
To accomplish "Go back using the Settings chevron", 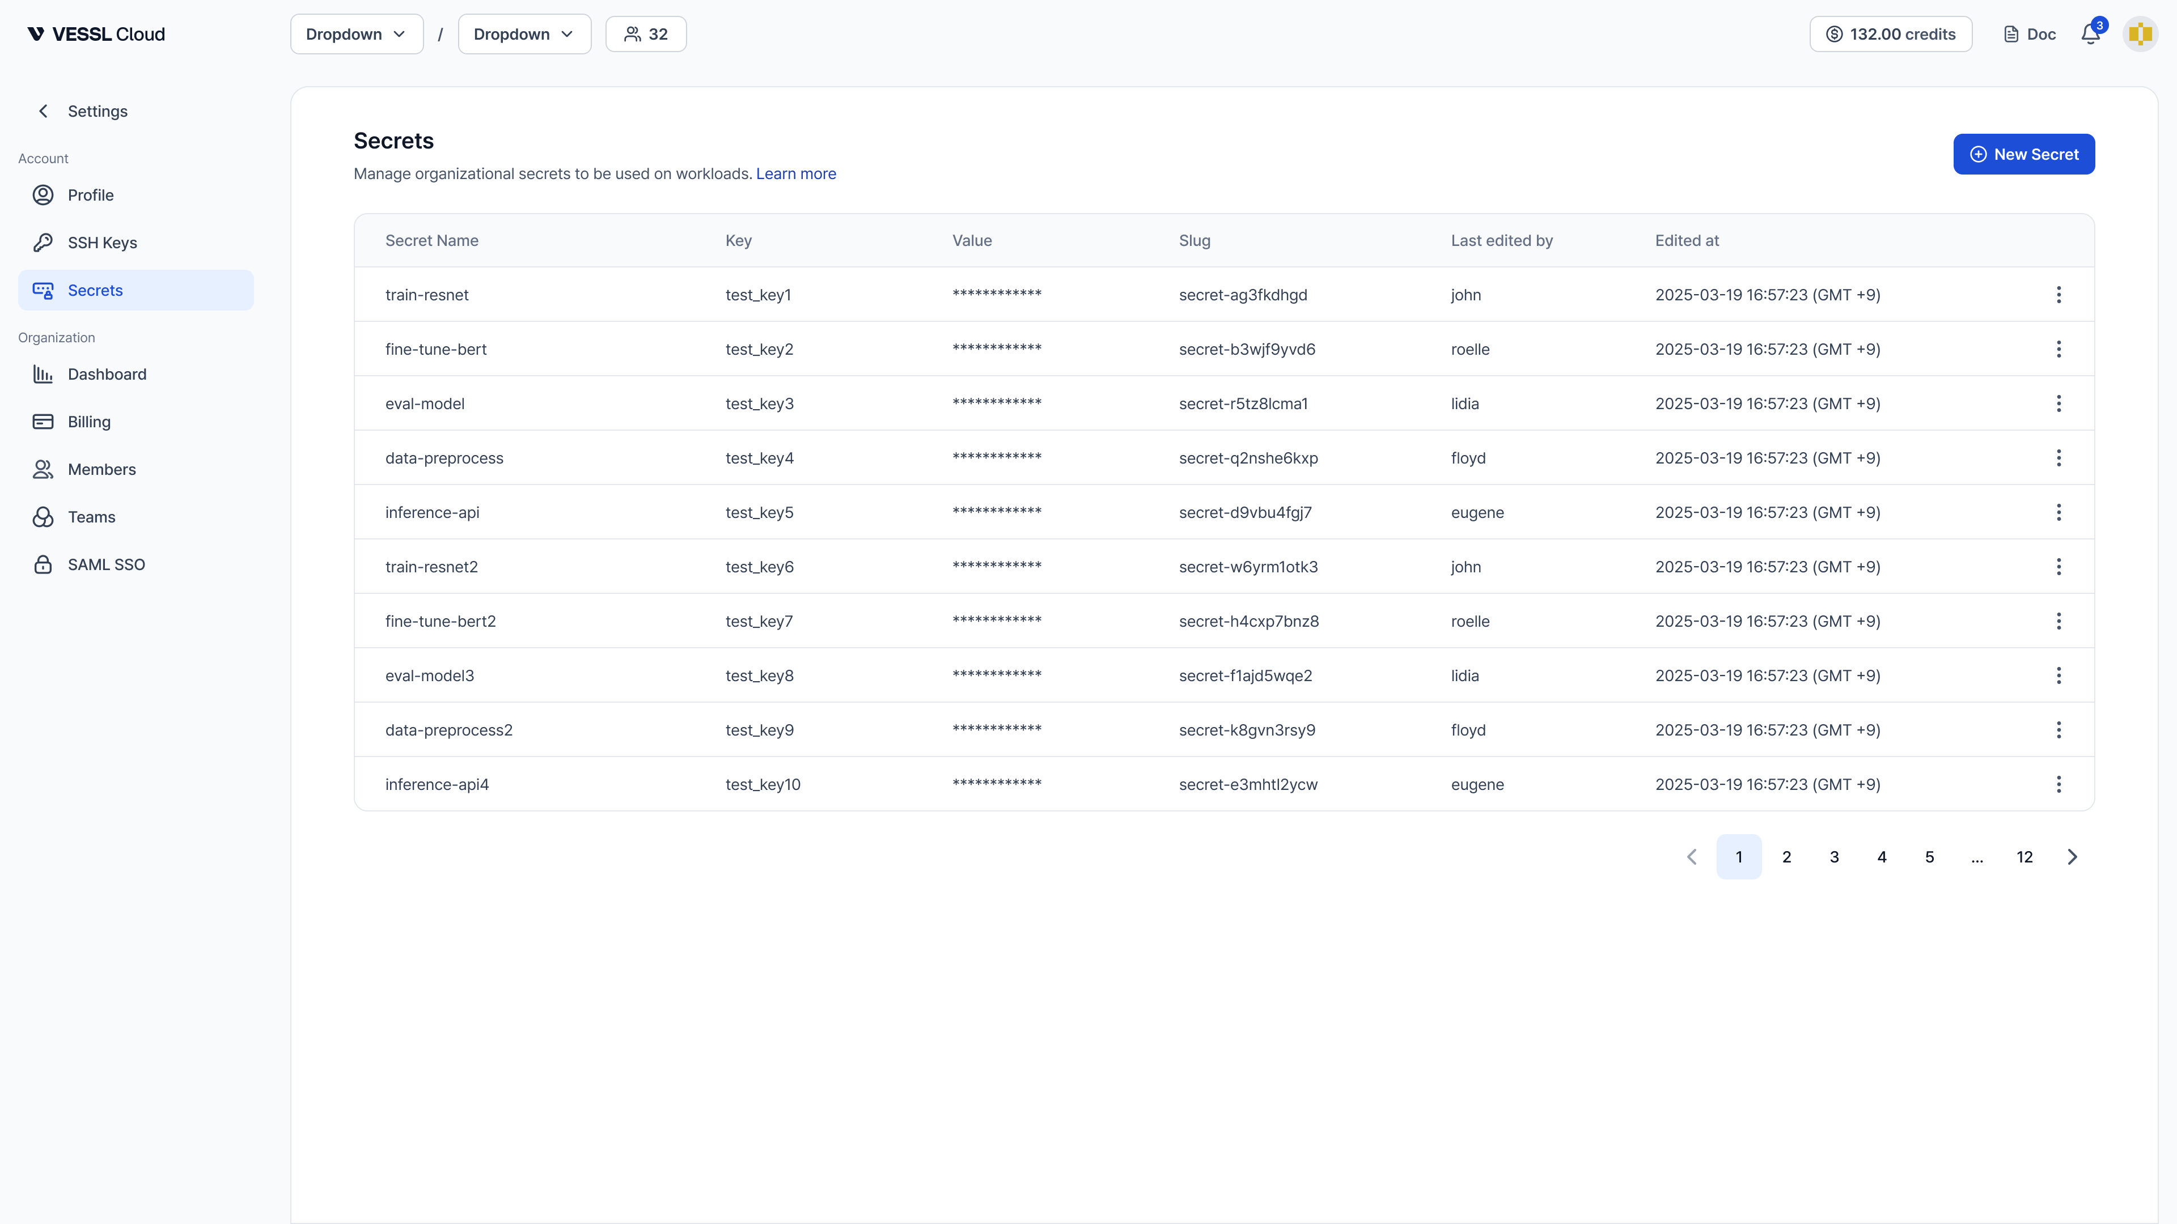I will 43,112.
